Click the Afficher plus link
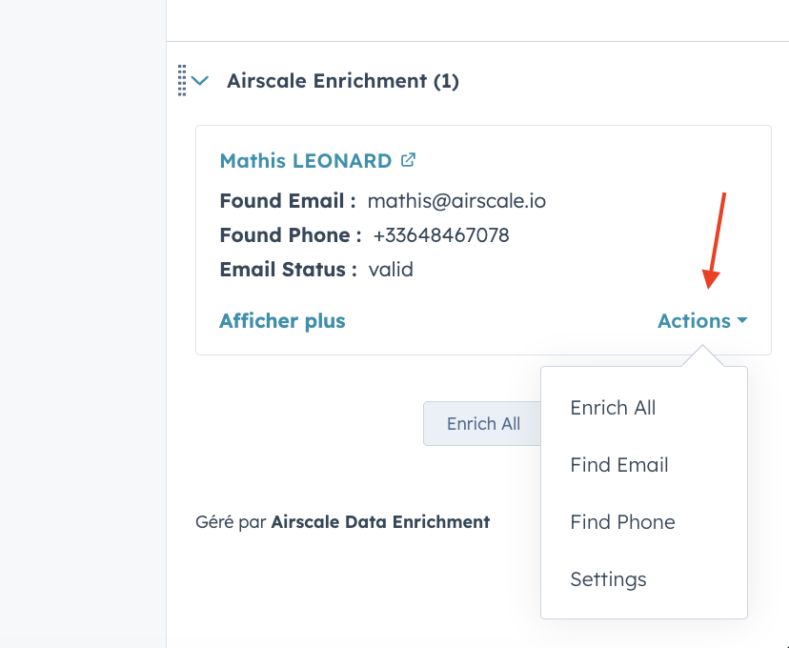 click(282, 320)
